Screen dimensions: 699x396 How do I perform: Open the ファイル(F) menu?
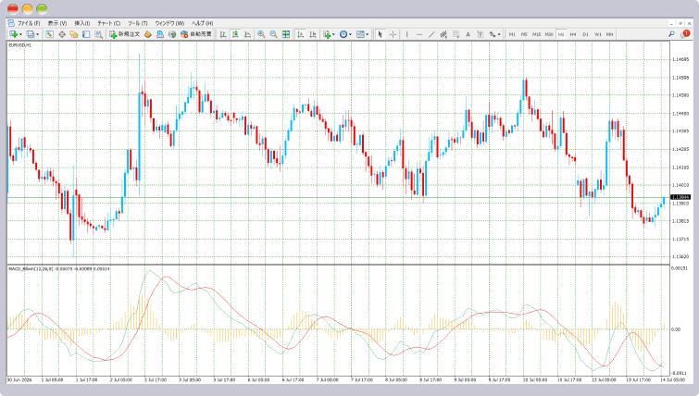29,23
